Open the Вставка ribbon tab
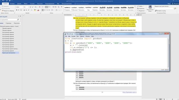 tap(12, 4)
